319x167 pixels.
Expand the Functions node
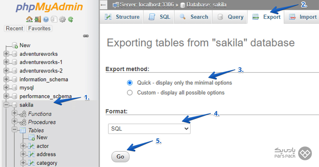(15, 113)
